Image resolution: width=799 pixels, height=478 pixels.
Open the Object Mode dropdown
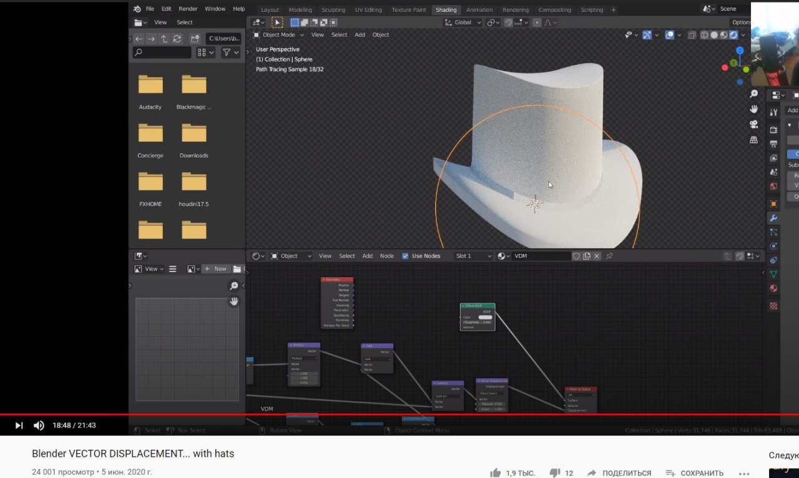tap(280, 35)
